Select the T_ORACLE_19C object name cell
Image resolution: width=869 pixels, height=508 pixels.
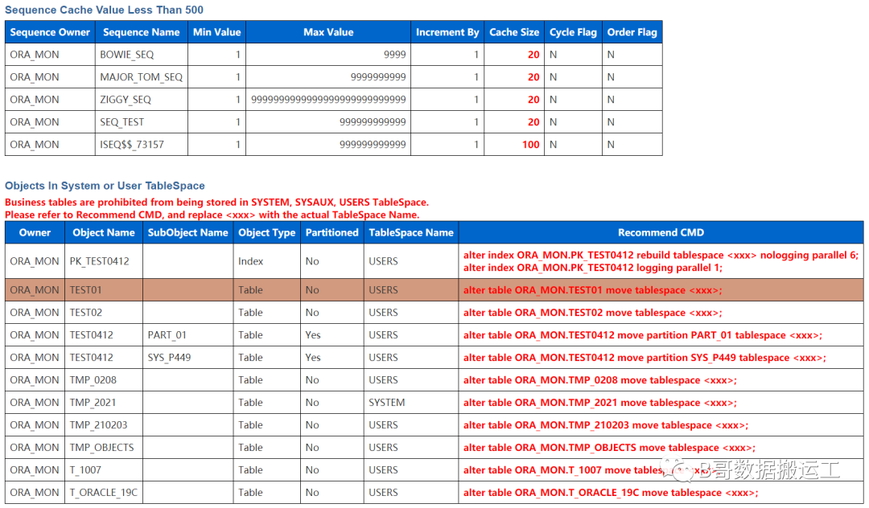[104, 493]
